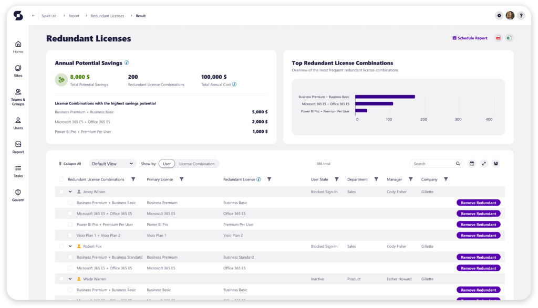Open the Default View dropdown
538x308 pixels.
coord(112,164)
